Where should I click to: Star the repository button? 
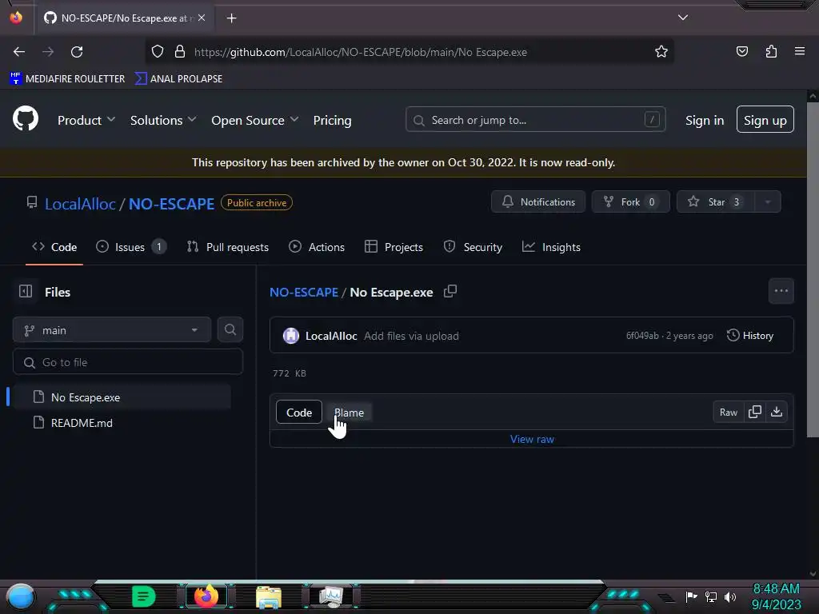716,202
